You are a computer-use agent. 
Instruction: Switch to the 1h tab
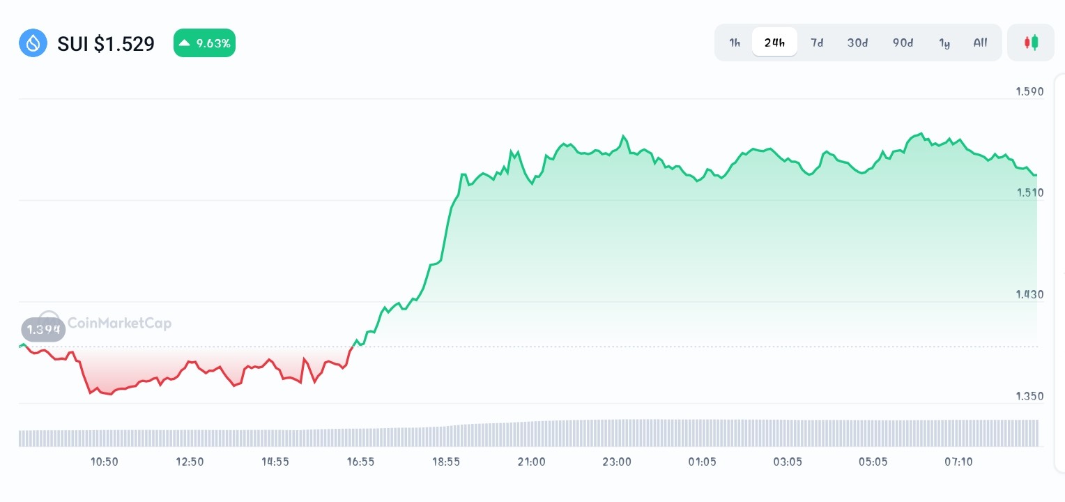735,43
